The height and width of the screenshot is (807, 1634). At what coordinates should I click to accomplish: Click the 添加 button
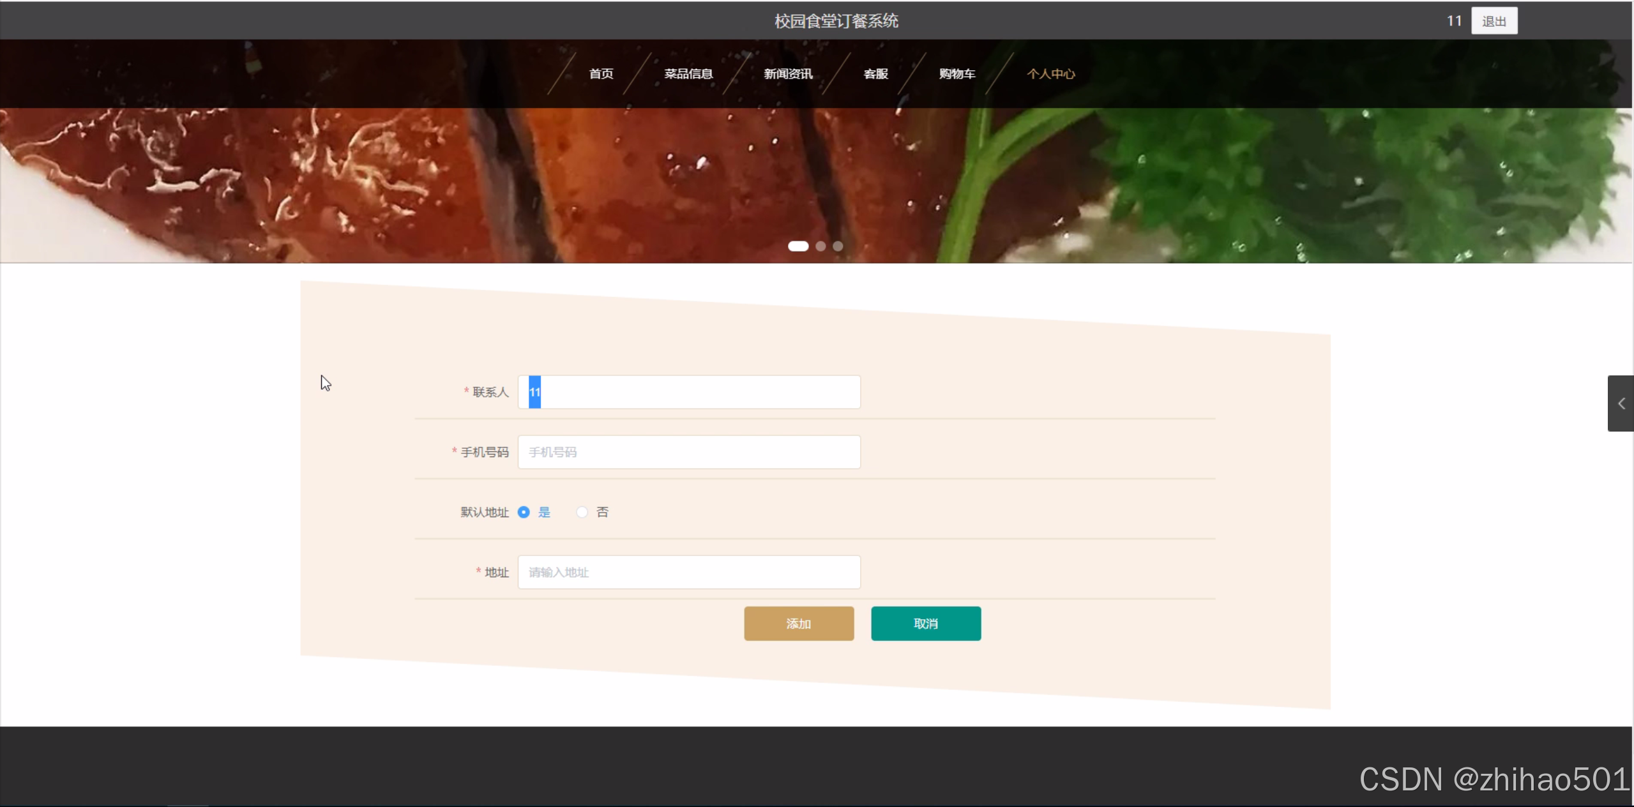(x=799, y=624)
